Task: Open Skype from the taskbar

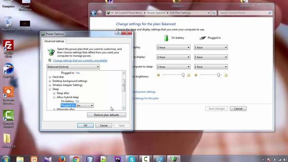Action: pyautogui.click(x=132, y=159)
